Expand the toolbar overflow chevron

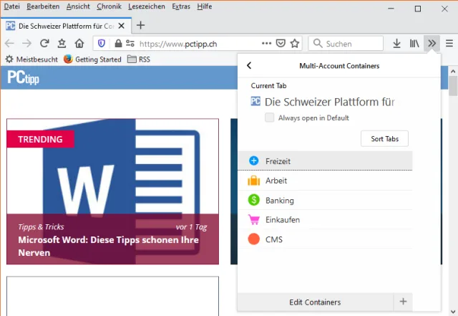coord(432,44)
